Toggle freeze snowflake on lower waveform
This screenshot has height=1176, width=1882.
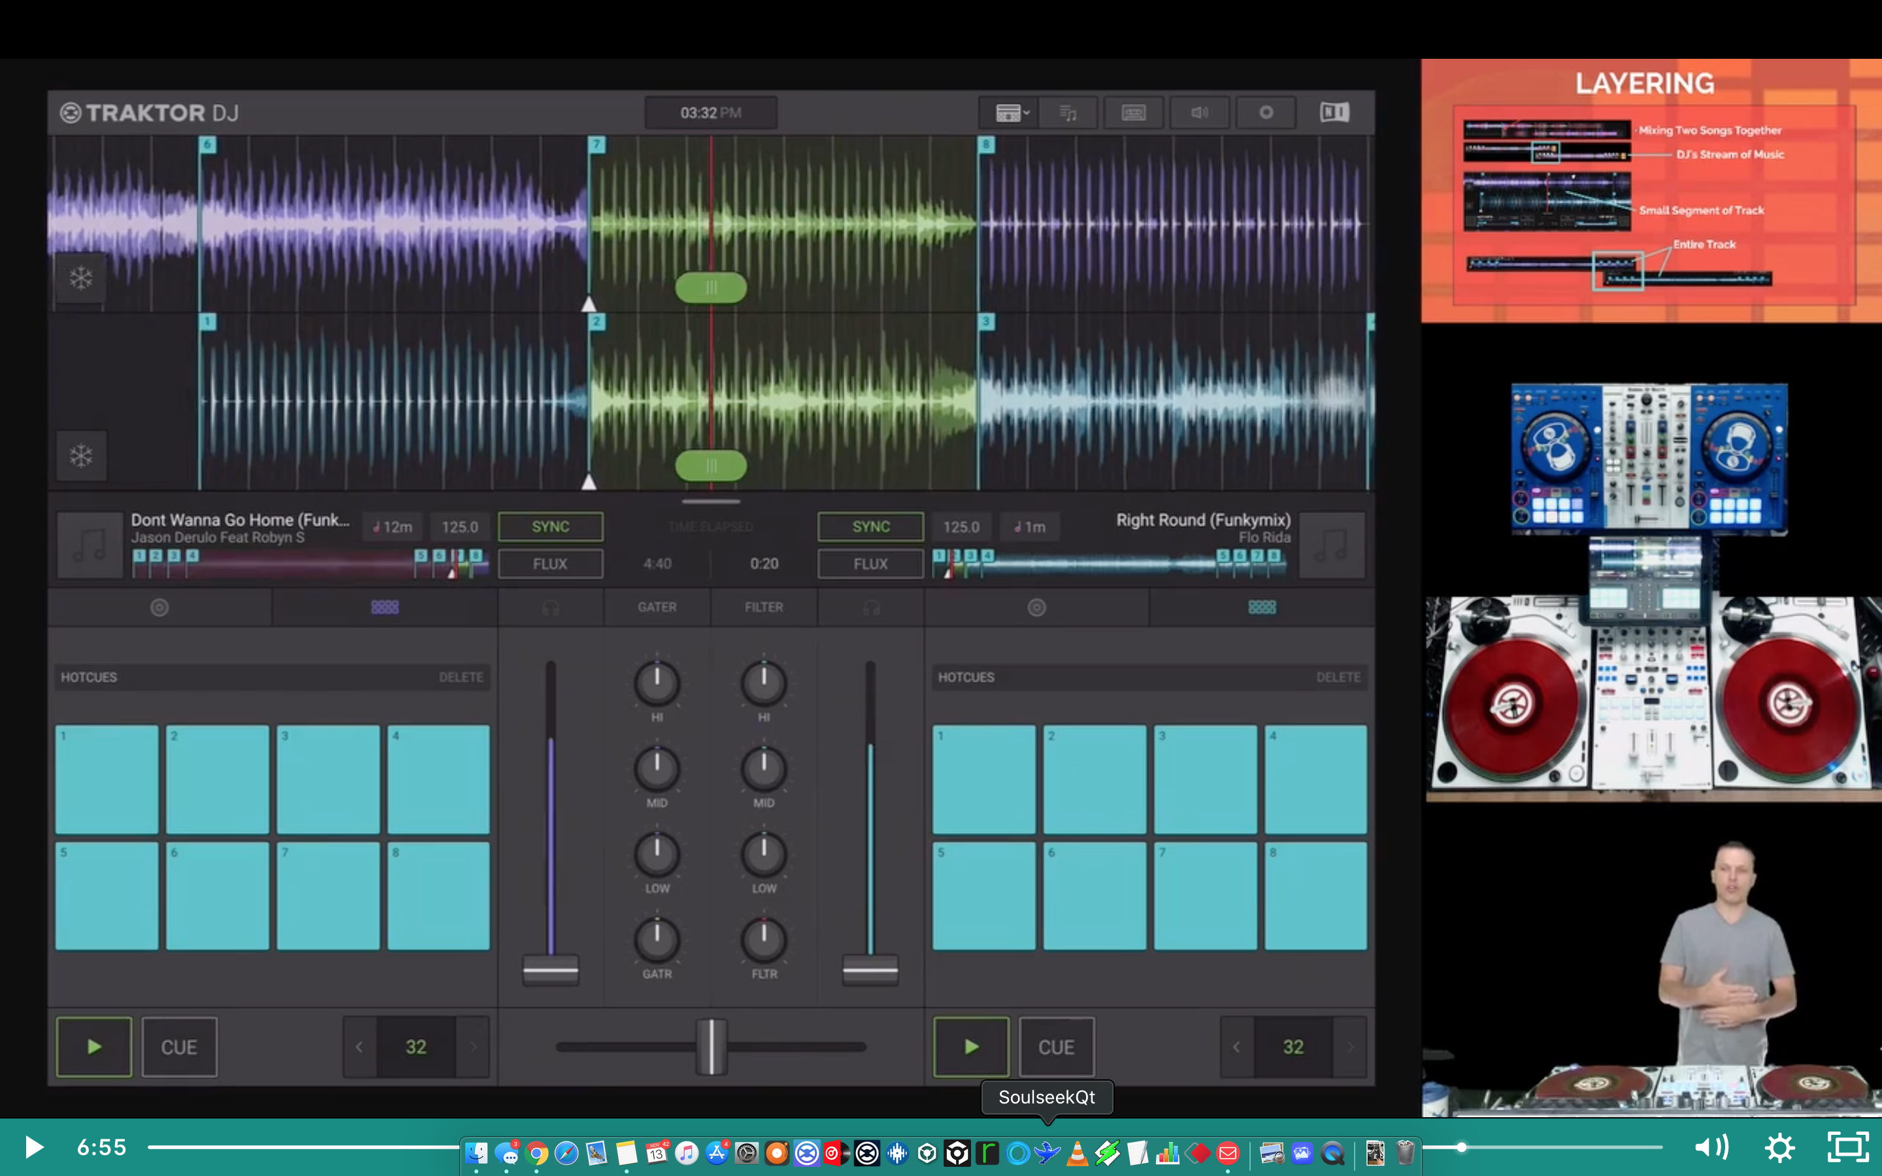(x=81, y=455)
